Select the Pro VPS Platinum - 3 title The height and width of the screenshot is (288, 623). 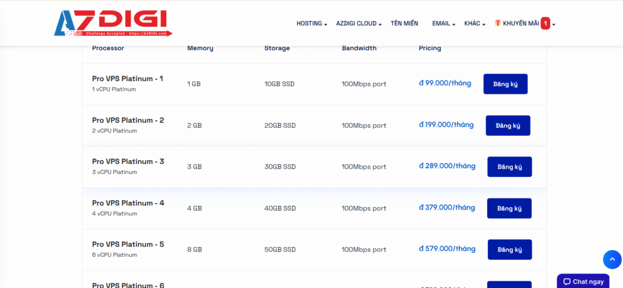tap(128, 161)
